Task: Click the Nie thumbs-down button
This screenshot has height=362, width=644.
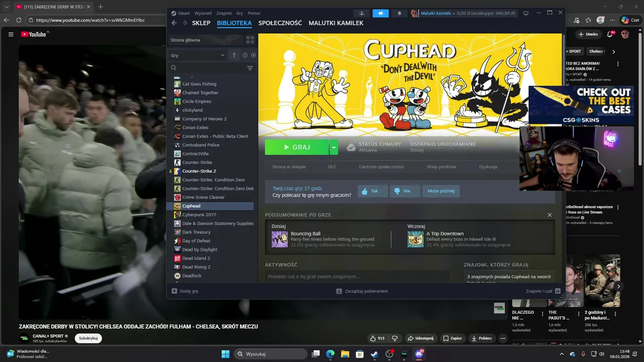Action: (x=405, y=191)
